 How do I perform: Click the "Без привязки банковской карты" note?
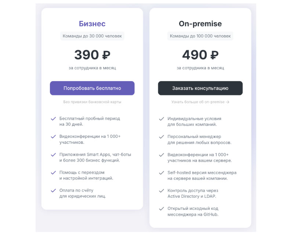[x=92, y=102]
